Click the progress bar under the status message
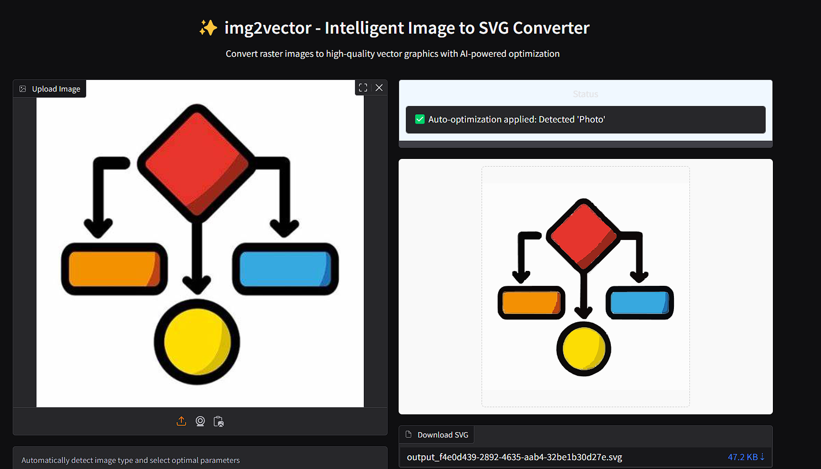Viewport: 821px width, 469px height. (x=585, y=144)
